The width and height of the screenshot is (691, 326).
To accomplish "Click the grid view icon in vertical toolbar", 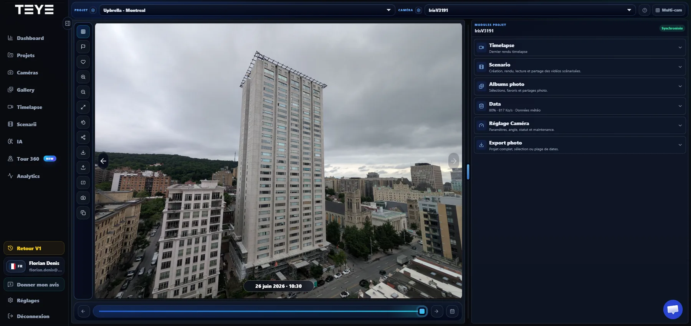I will (83, 32).
